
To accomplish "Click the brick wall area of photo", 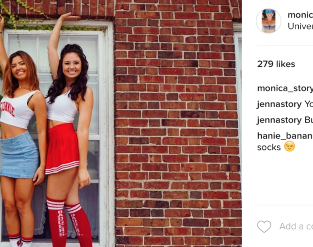I will [x=177, y=123].
